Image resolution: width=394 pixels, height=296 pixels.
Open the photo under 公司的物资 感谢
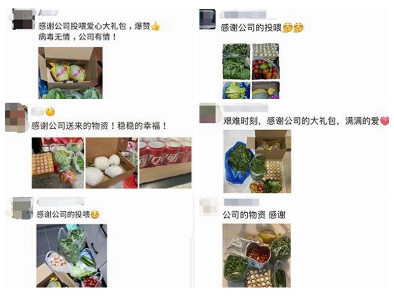point(257,256)
